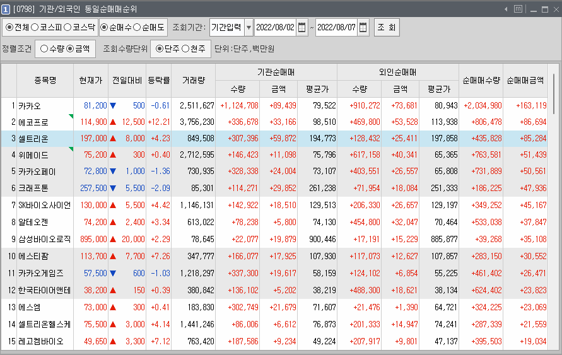Click the left arrow icon in title bar
The image size is (562, 355).
(506, 9)
